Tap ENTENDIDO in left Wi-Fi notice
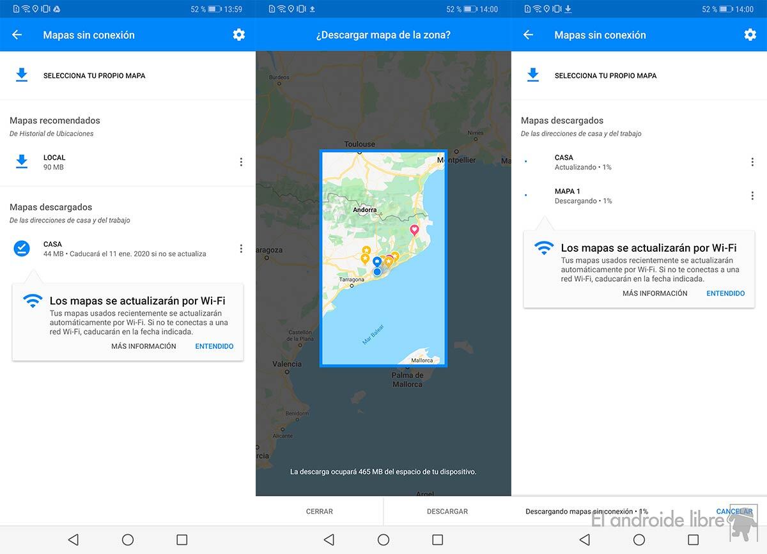 click(x=214, y=346)
